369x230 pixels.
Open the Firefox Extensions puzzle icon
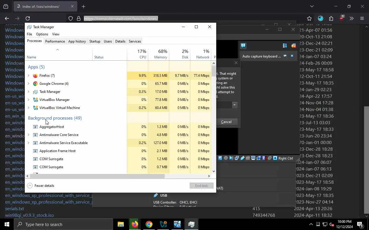click(x=331, y=18)
